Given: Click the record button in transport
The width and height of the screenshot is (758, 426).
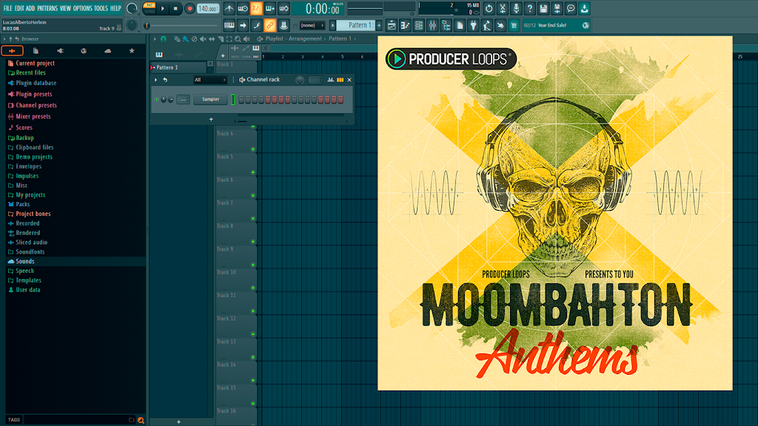Looking at the screenshot, I should [189, 9].
